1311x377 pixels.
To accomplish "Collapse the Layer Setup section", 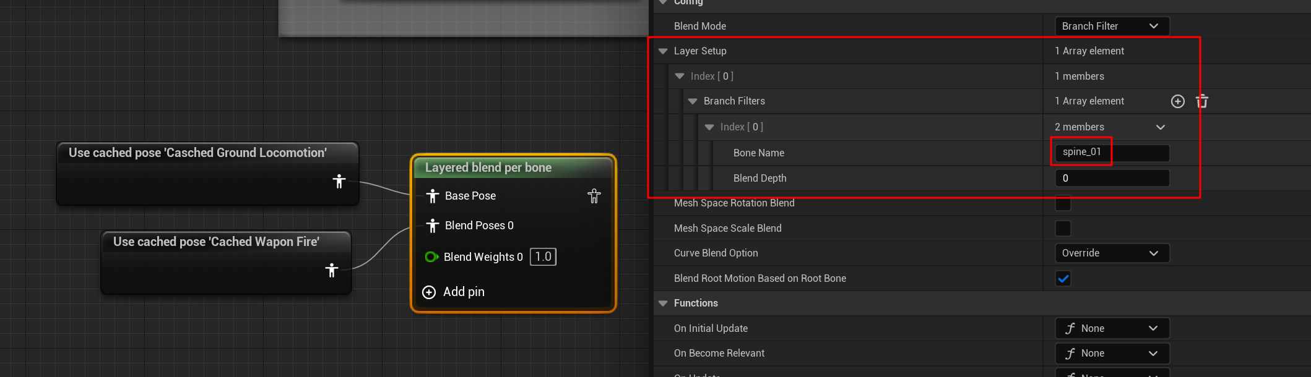I will [663, 51].
